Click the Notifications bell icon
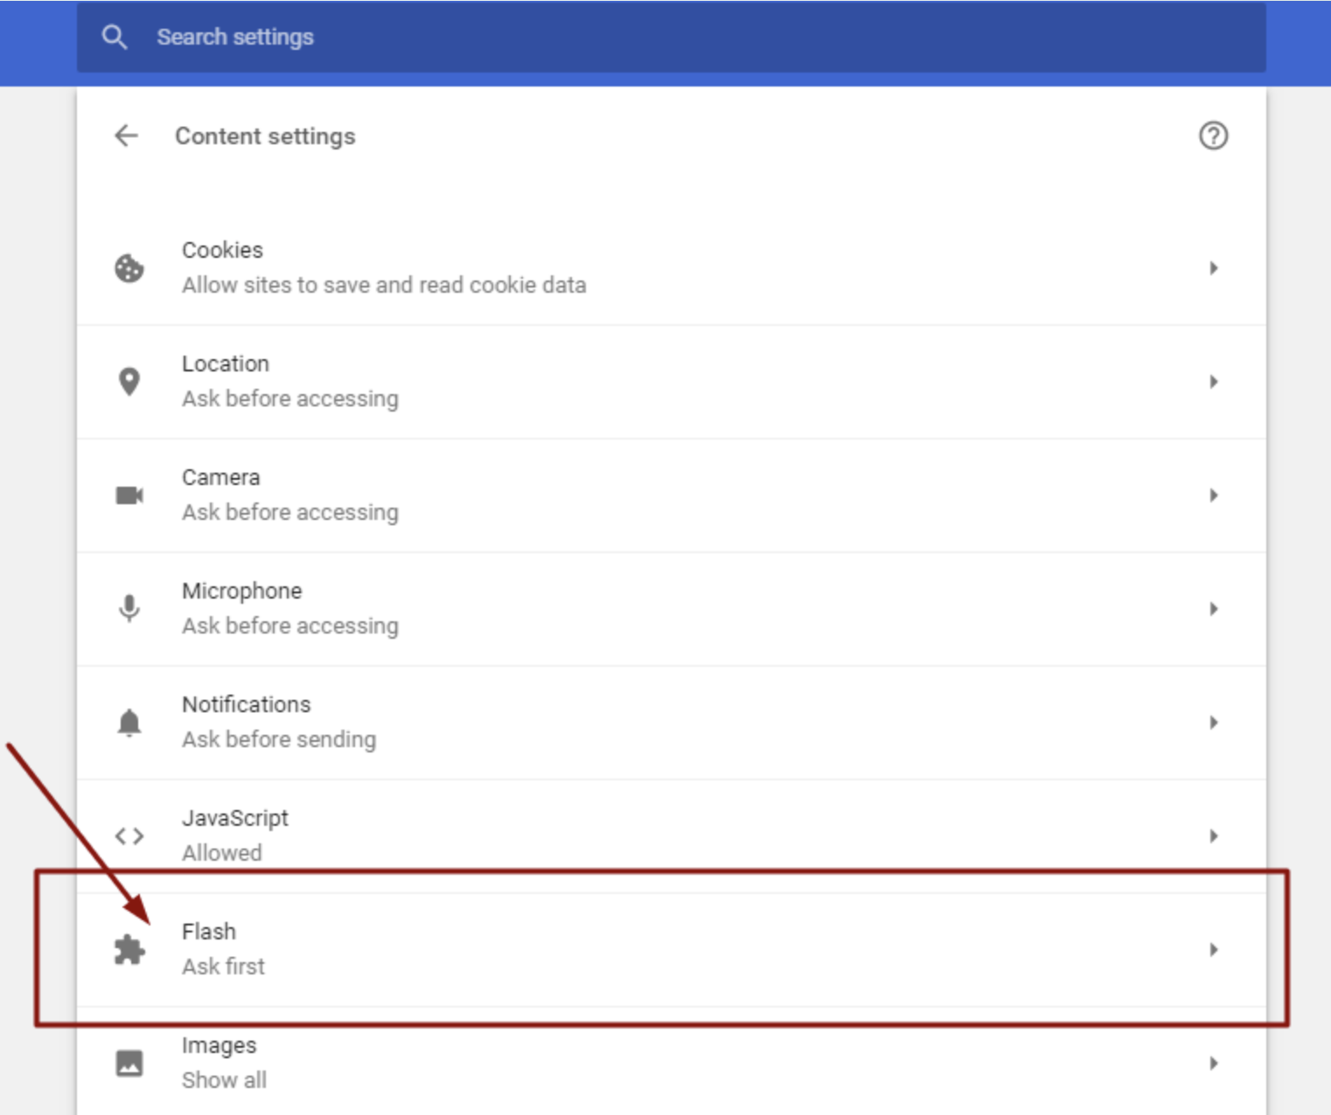Screen dimensions: 1331x1115 (129, 722)
